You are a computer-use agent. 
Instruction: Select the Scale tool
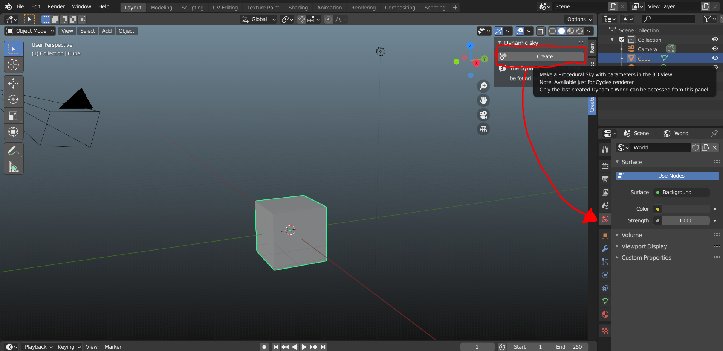point(14,115)
